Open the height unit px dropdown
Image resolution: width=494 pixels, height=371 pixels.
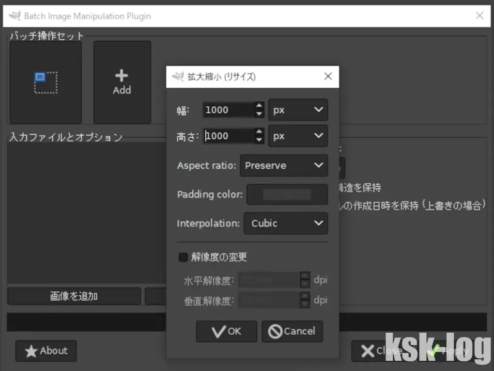(298, 136)
